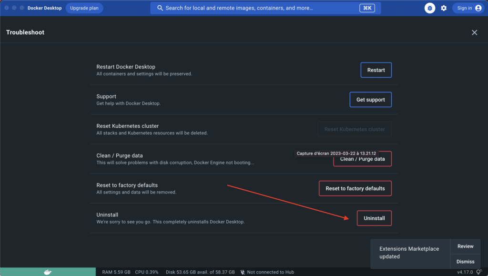Viewport: 488px width, 276px height.
Task: Click the v4.17.0 version label
Action: (x=465, y=272)
